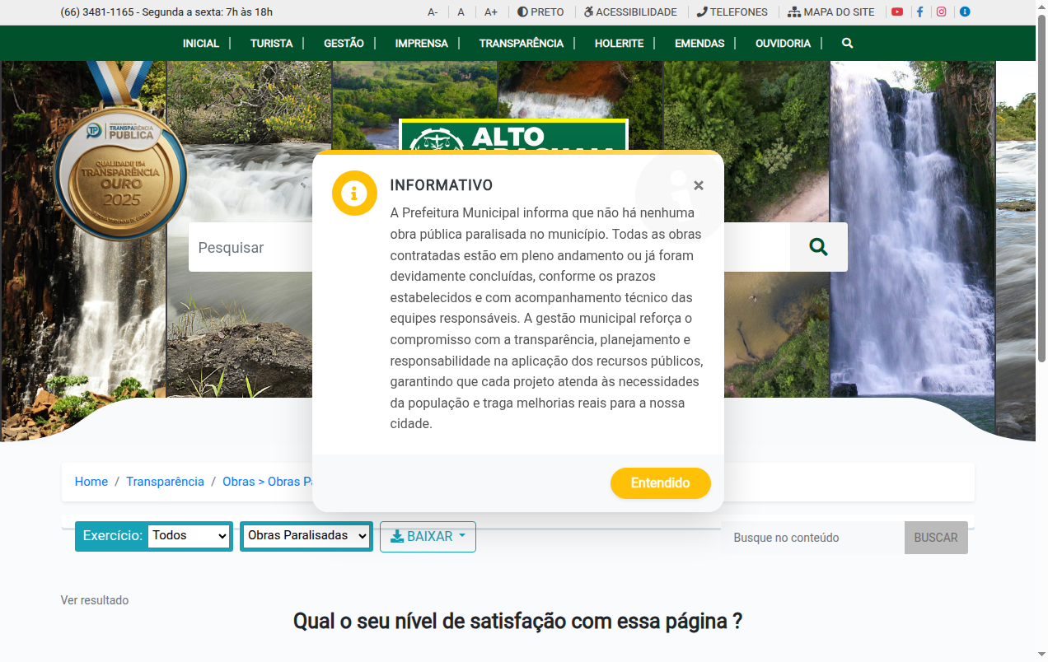Viewport: 1048px width, 662px height.
Task: Click the BUSCAR button
Action: 935,538
